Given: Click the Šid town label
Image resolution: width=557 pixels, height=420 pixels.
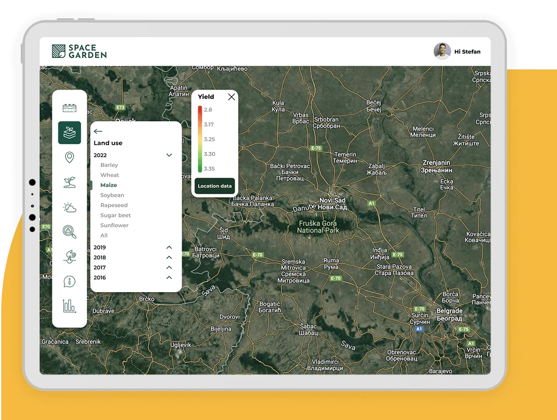Looking at the screenshot, I should pos(224,233).
